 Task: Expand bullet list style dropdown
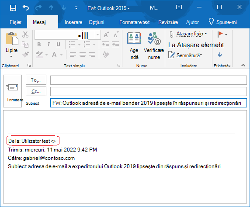pos(79,45)
